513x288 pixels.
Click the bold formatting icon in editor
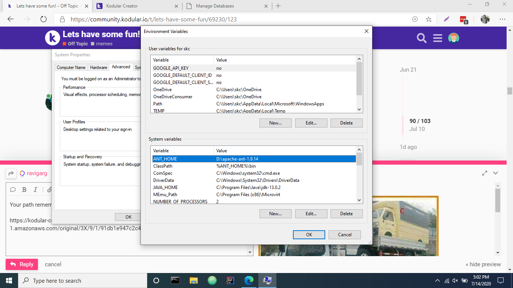[x=24, y=189]
